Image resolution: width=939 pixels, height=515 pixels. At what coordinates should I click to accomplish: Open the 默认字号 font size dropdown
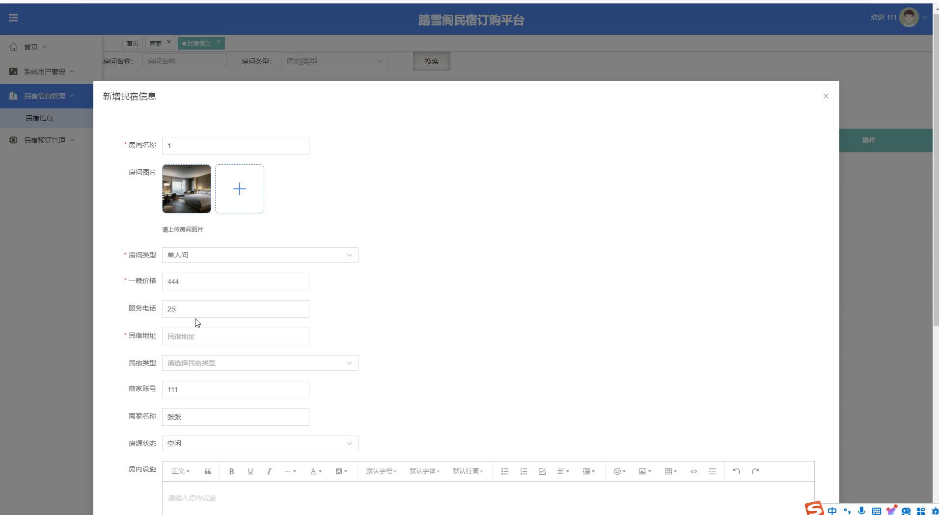click(x=381, y=471)
